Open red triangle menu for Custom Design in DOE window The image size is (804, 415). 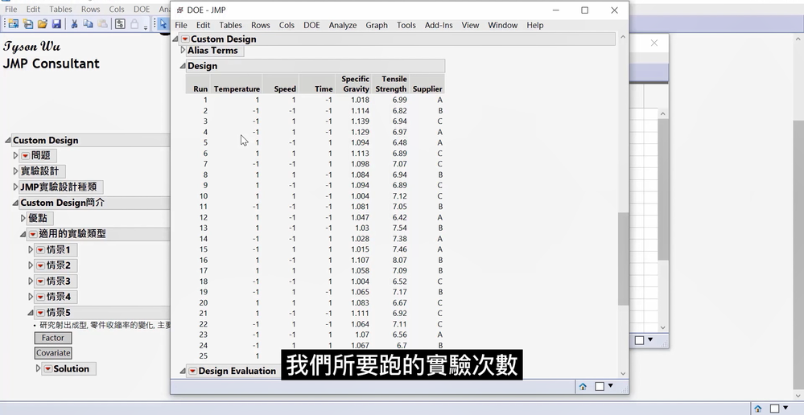185,39
